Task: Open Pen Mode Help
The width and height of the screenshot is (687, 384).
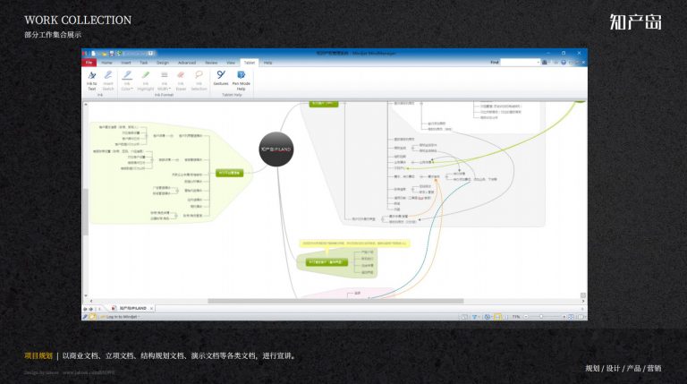Action: [241, 81]
